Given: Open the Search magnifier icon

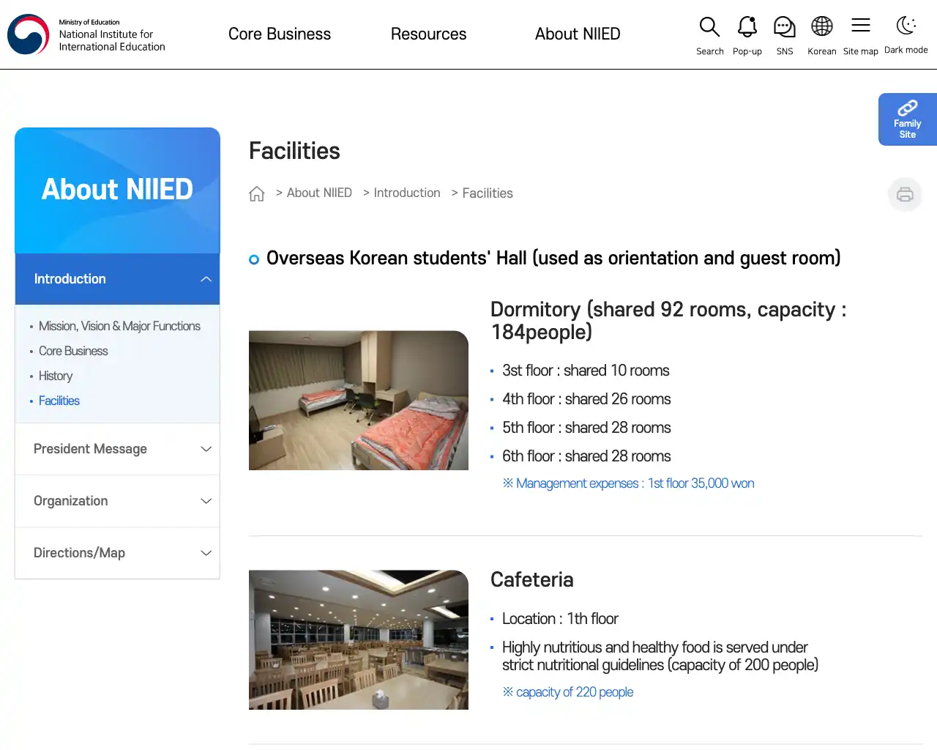Looking at the screenshot, I should pyautogui.click(x=709, y=28).
